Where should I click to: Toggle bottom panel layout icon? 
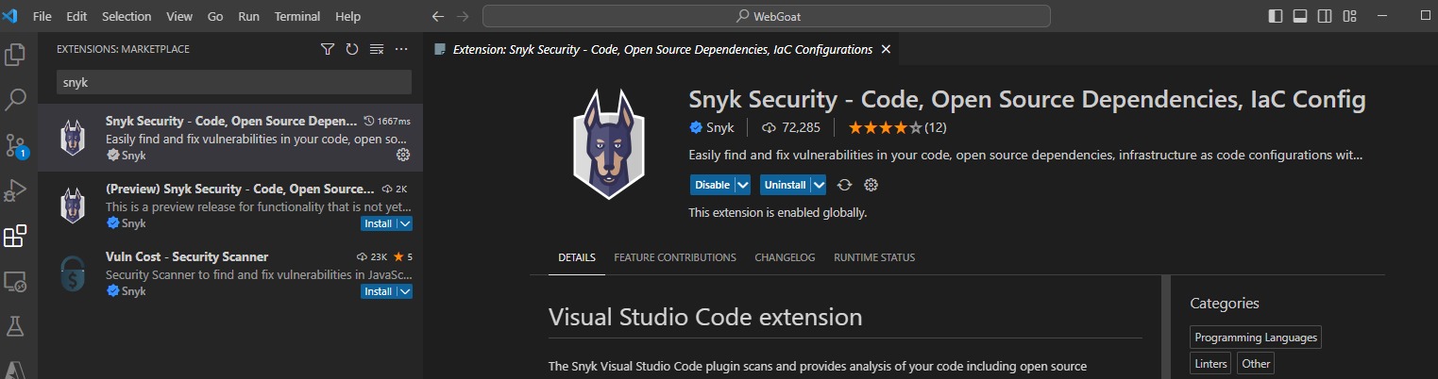[x=1300, y=16]
